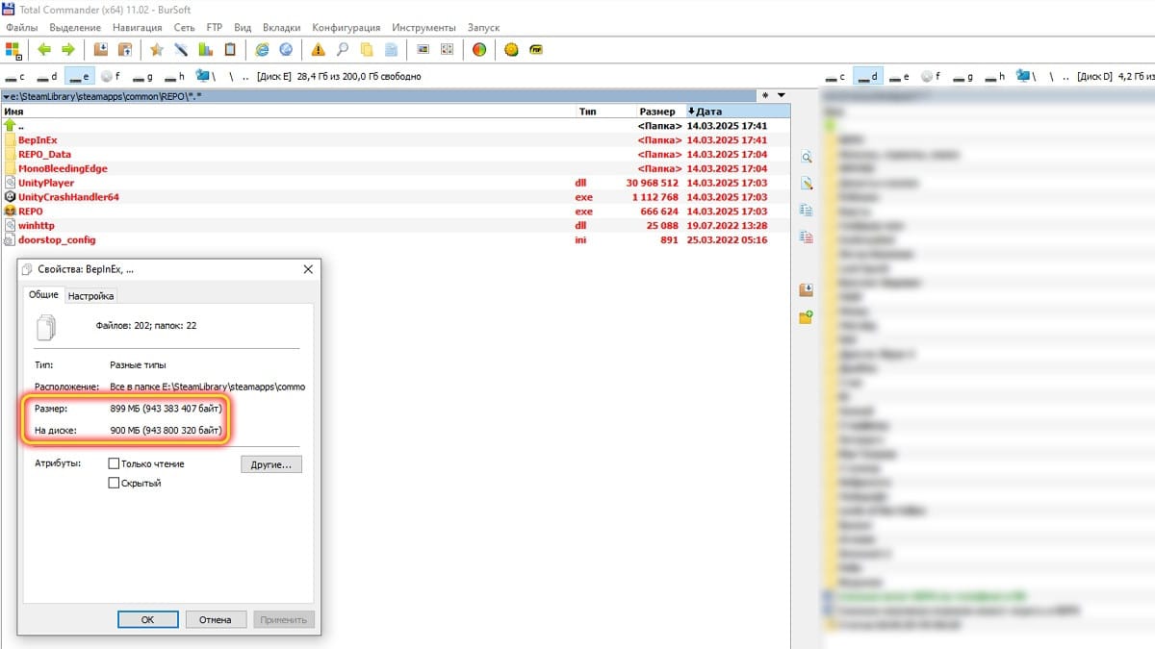Enable the Скрытый checkbox
The height and width of the screenshot is (649, 1155).
click(x=115, y=483)
